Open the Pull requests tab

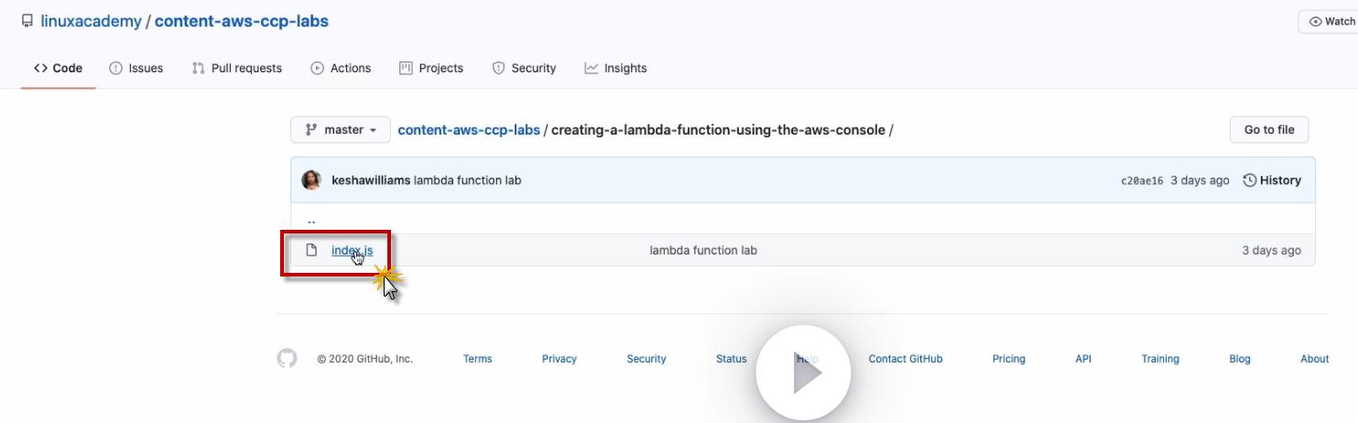(x=237, y=68)
